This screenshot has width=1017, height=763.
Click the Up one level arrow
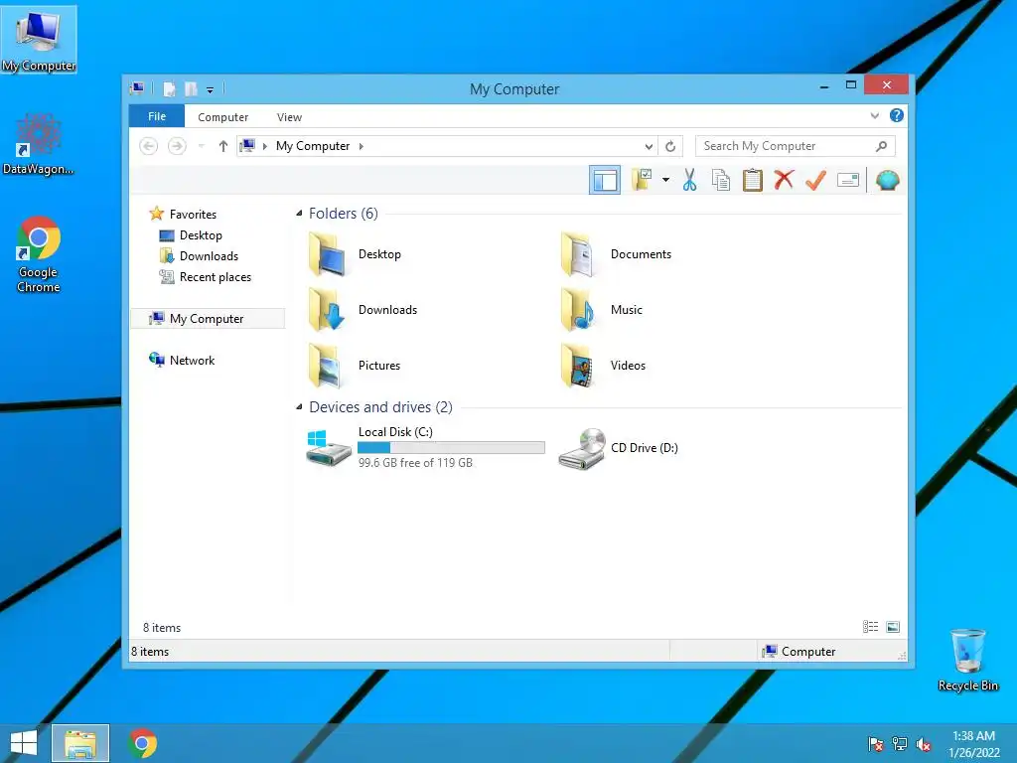click(223, 146)
